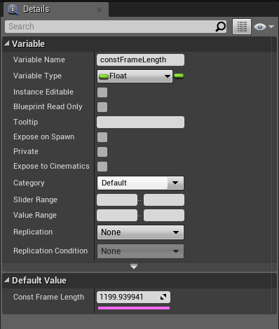Enable the Expose to Cinematics checkbox

click(102, 167)
